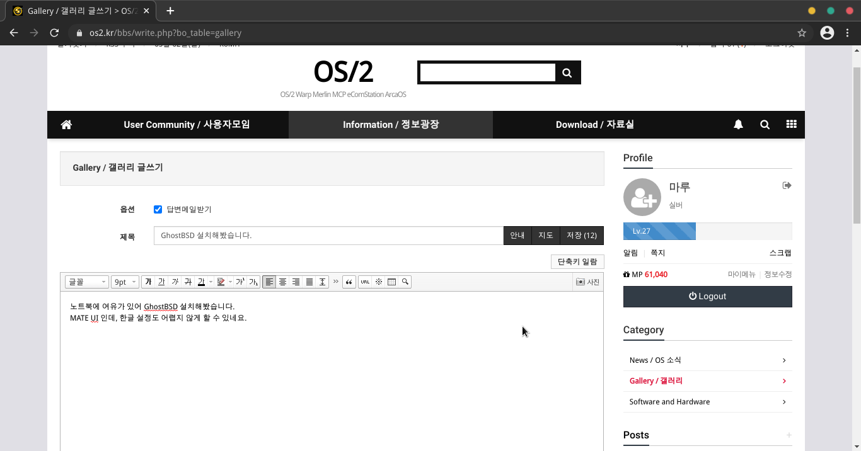
Task: Go to the home icon in navigation bar
Action: pyautogui.click(x=66, y=125)
